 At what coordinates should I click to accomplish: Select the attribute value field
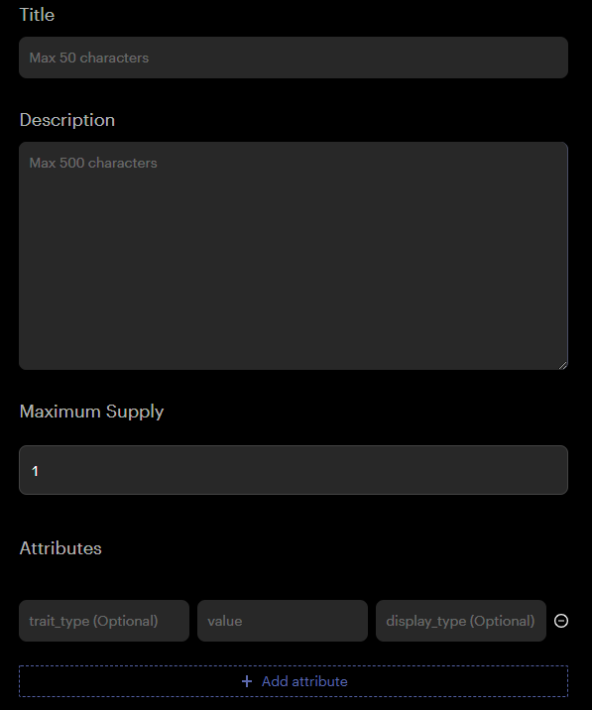tap(283, 621)
